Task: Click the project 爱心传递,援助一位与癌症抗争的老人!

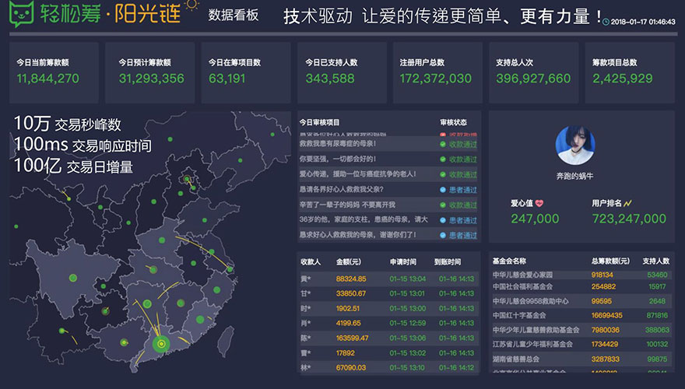Action: [358, 173]
